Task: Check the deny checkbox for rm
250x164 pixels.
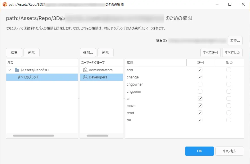Action: [x=228, y=120]
